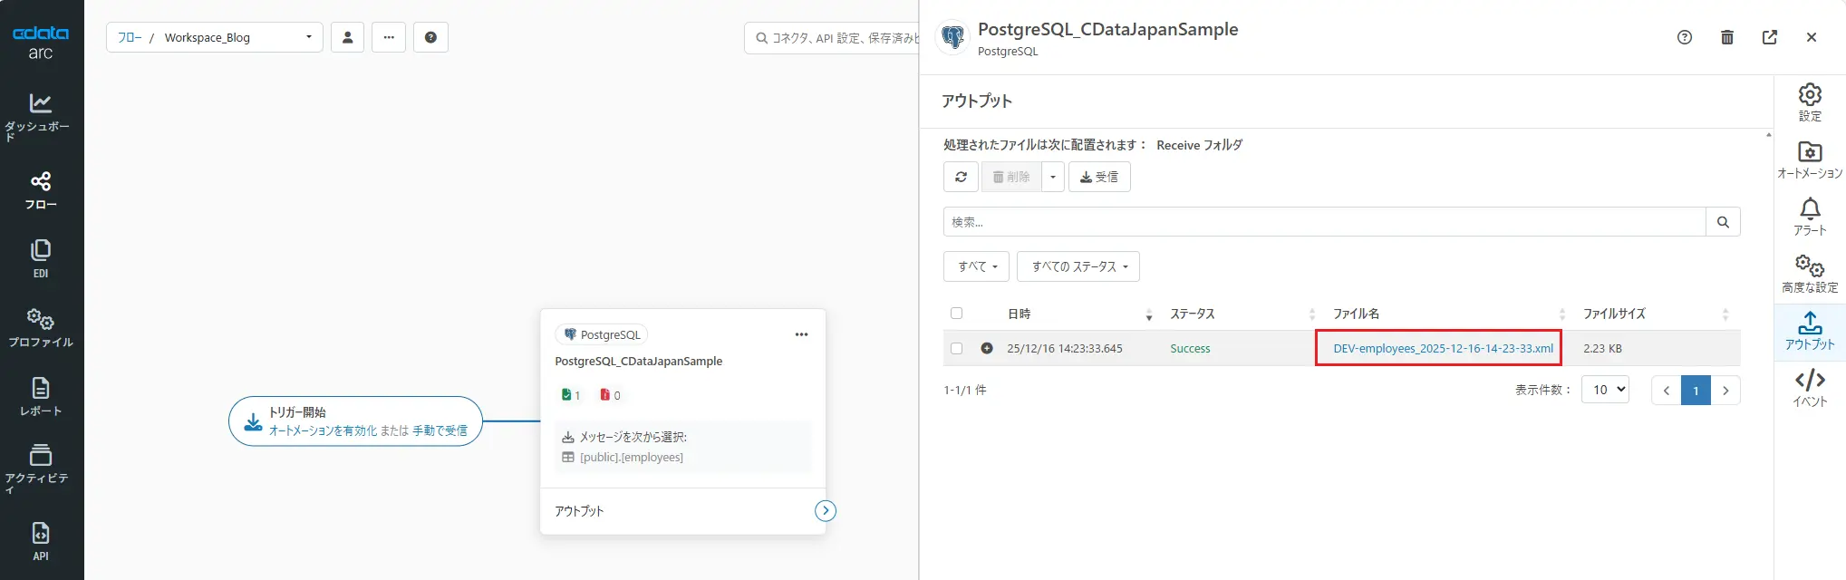Click the 削除 delete button
1846x580 pixels.
point(1011,177)
